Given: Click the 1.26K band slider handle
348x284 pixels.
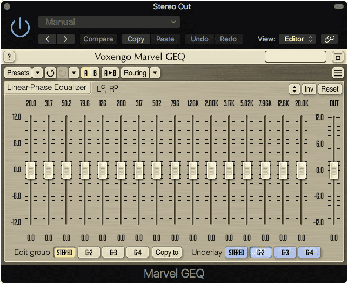Looking at the screenshot, I should pyautogui.click(x=193, y=170).
